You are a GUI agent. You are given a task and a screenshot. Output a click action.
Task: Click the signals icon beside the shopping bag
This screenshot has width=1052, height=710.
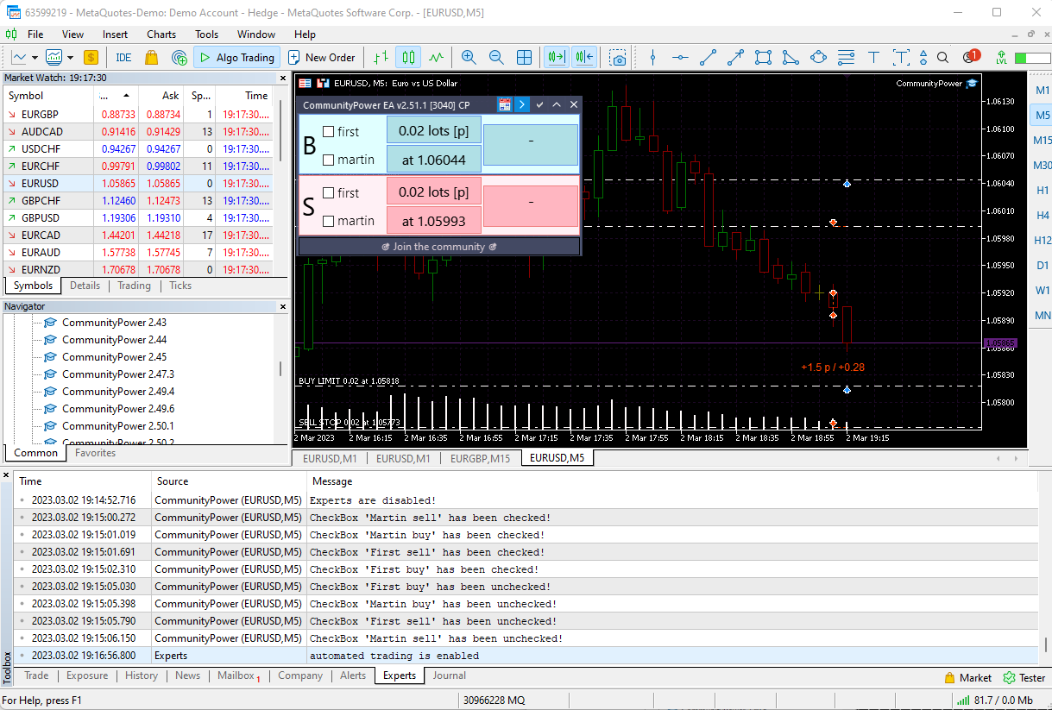[x=179, y=58]
